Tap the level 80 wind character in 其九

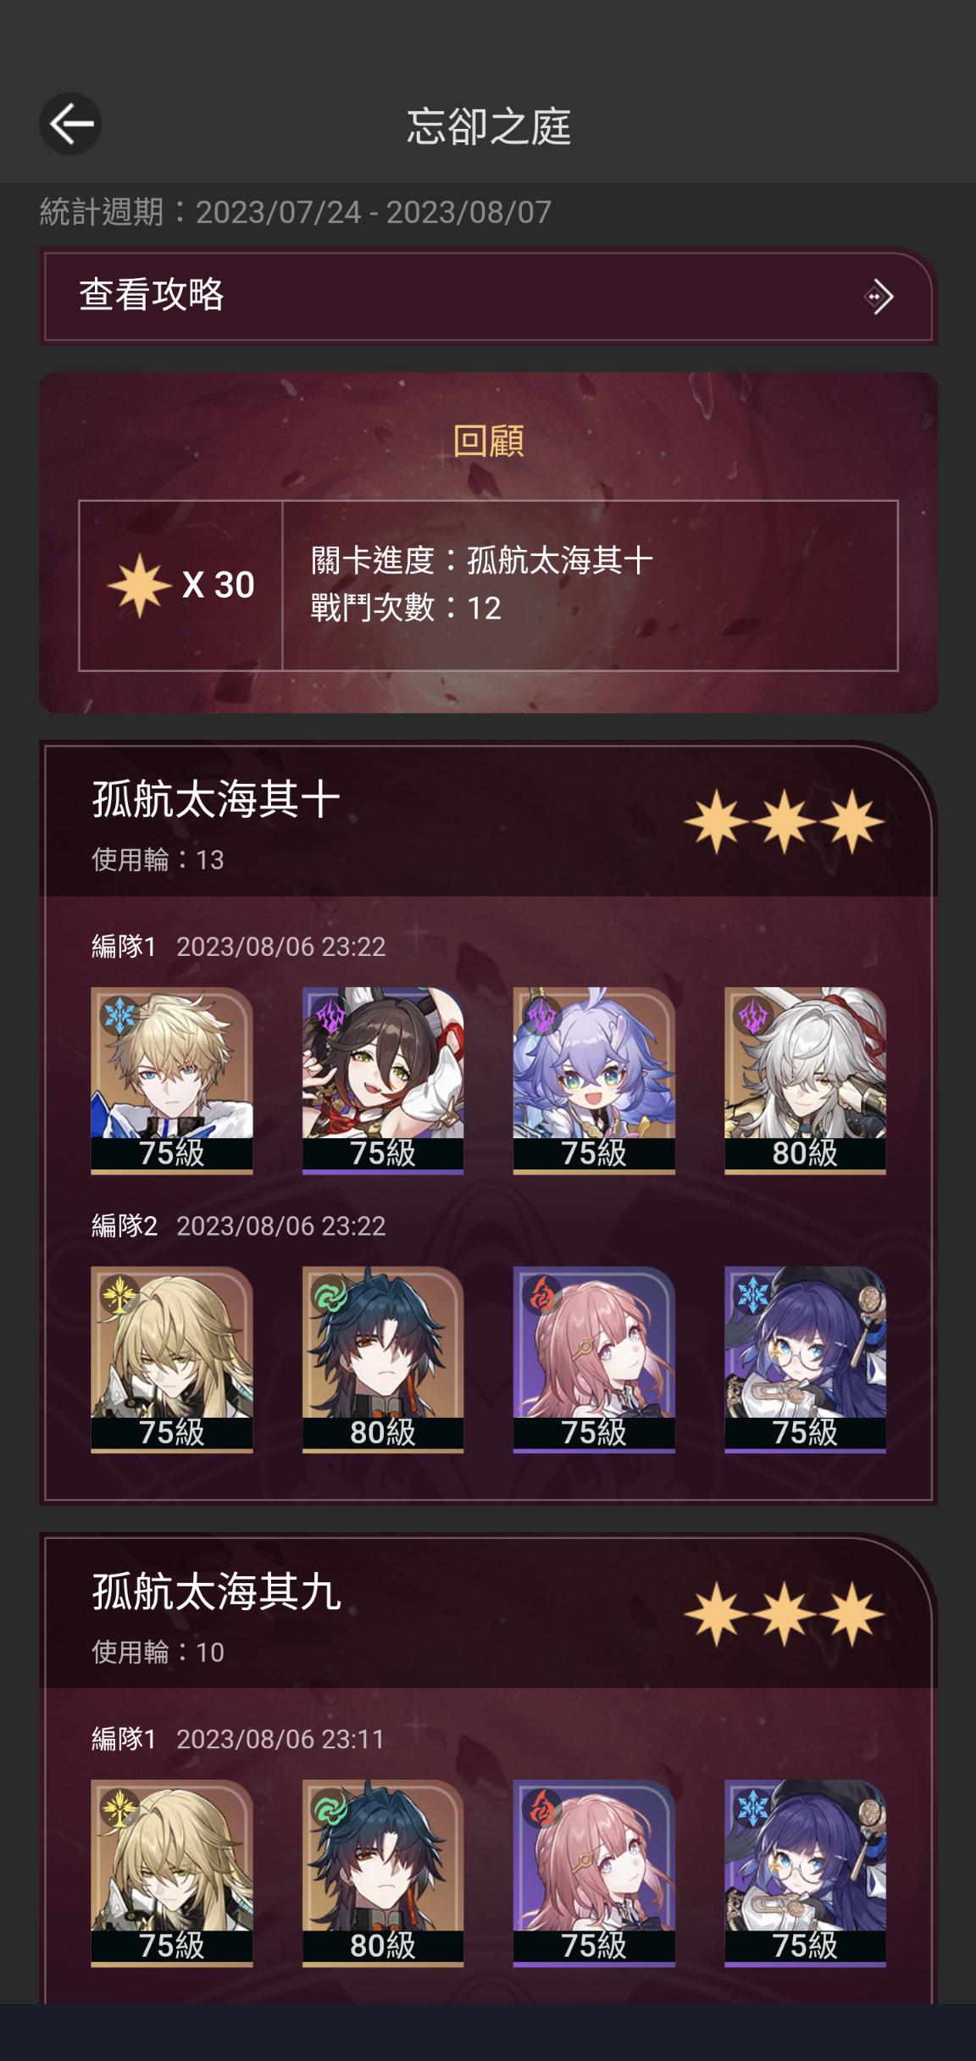click(383, 1873)
